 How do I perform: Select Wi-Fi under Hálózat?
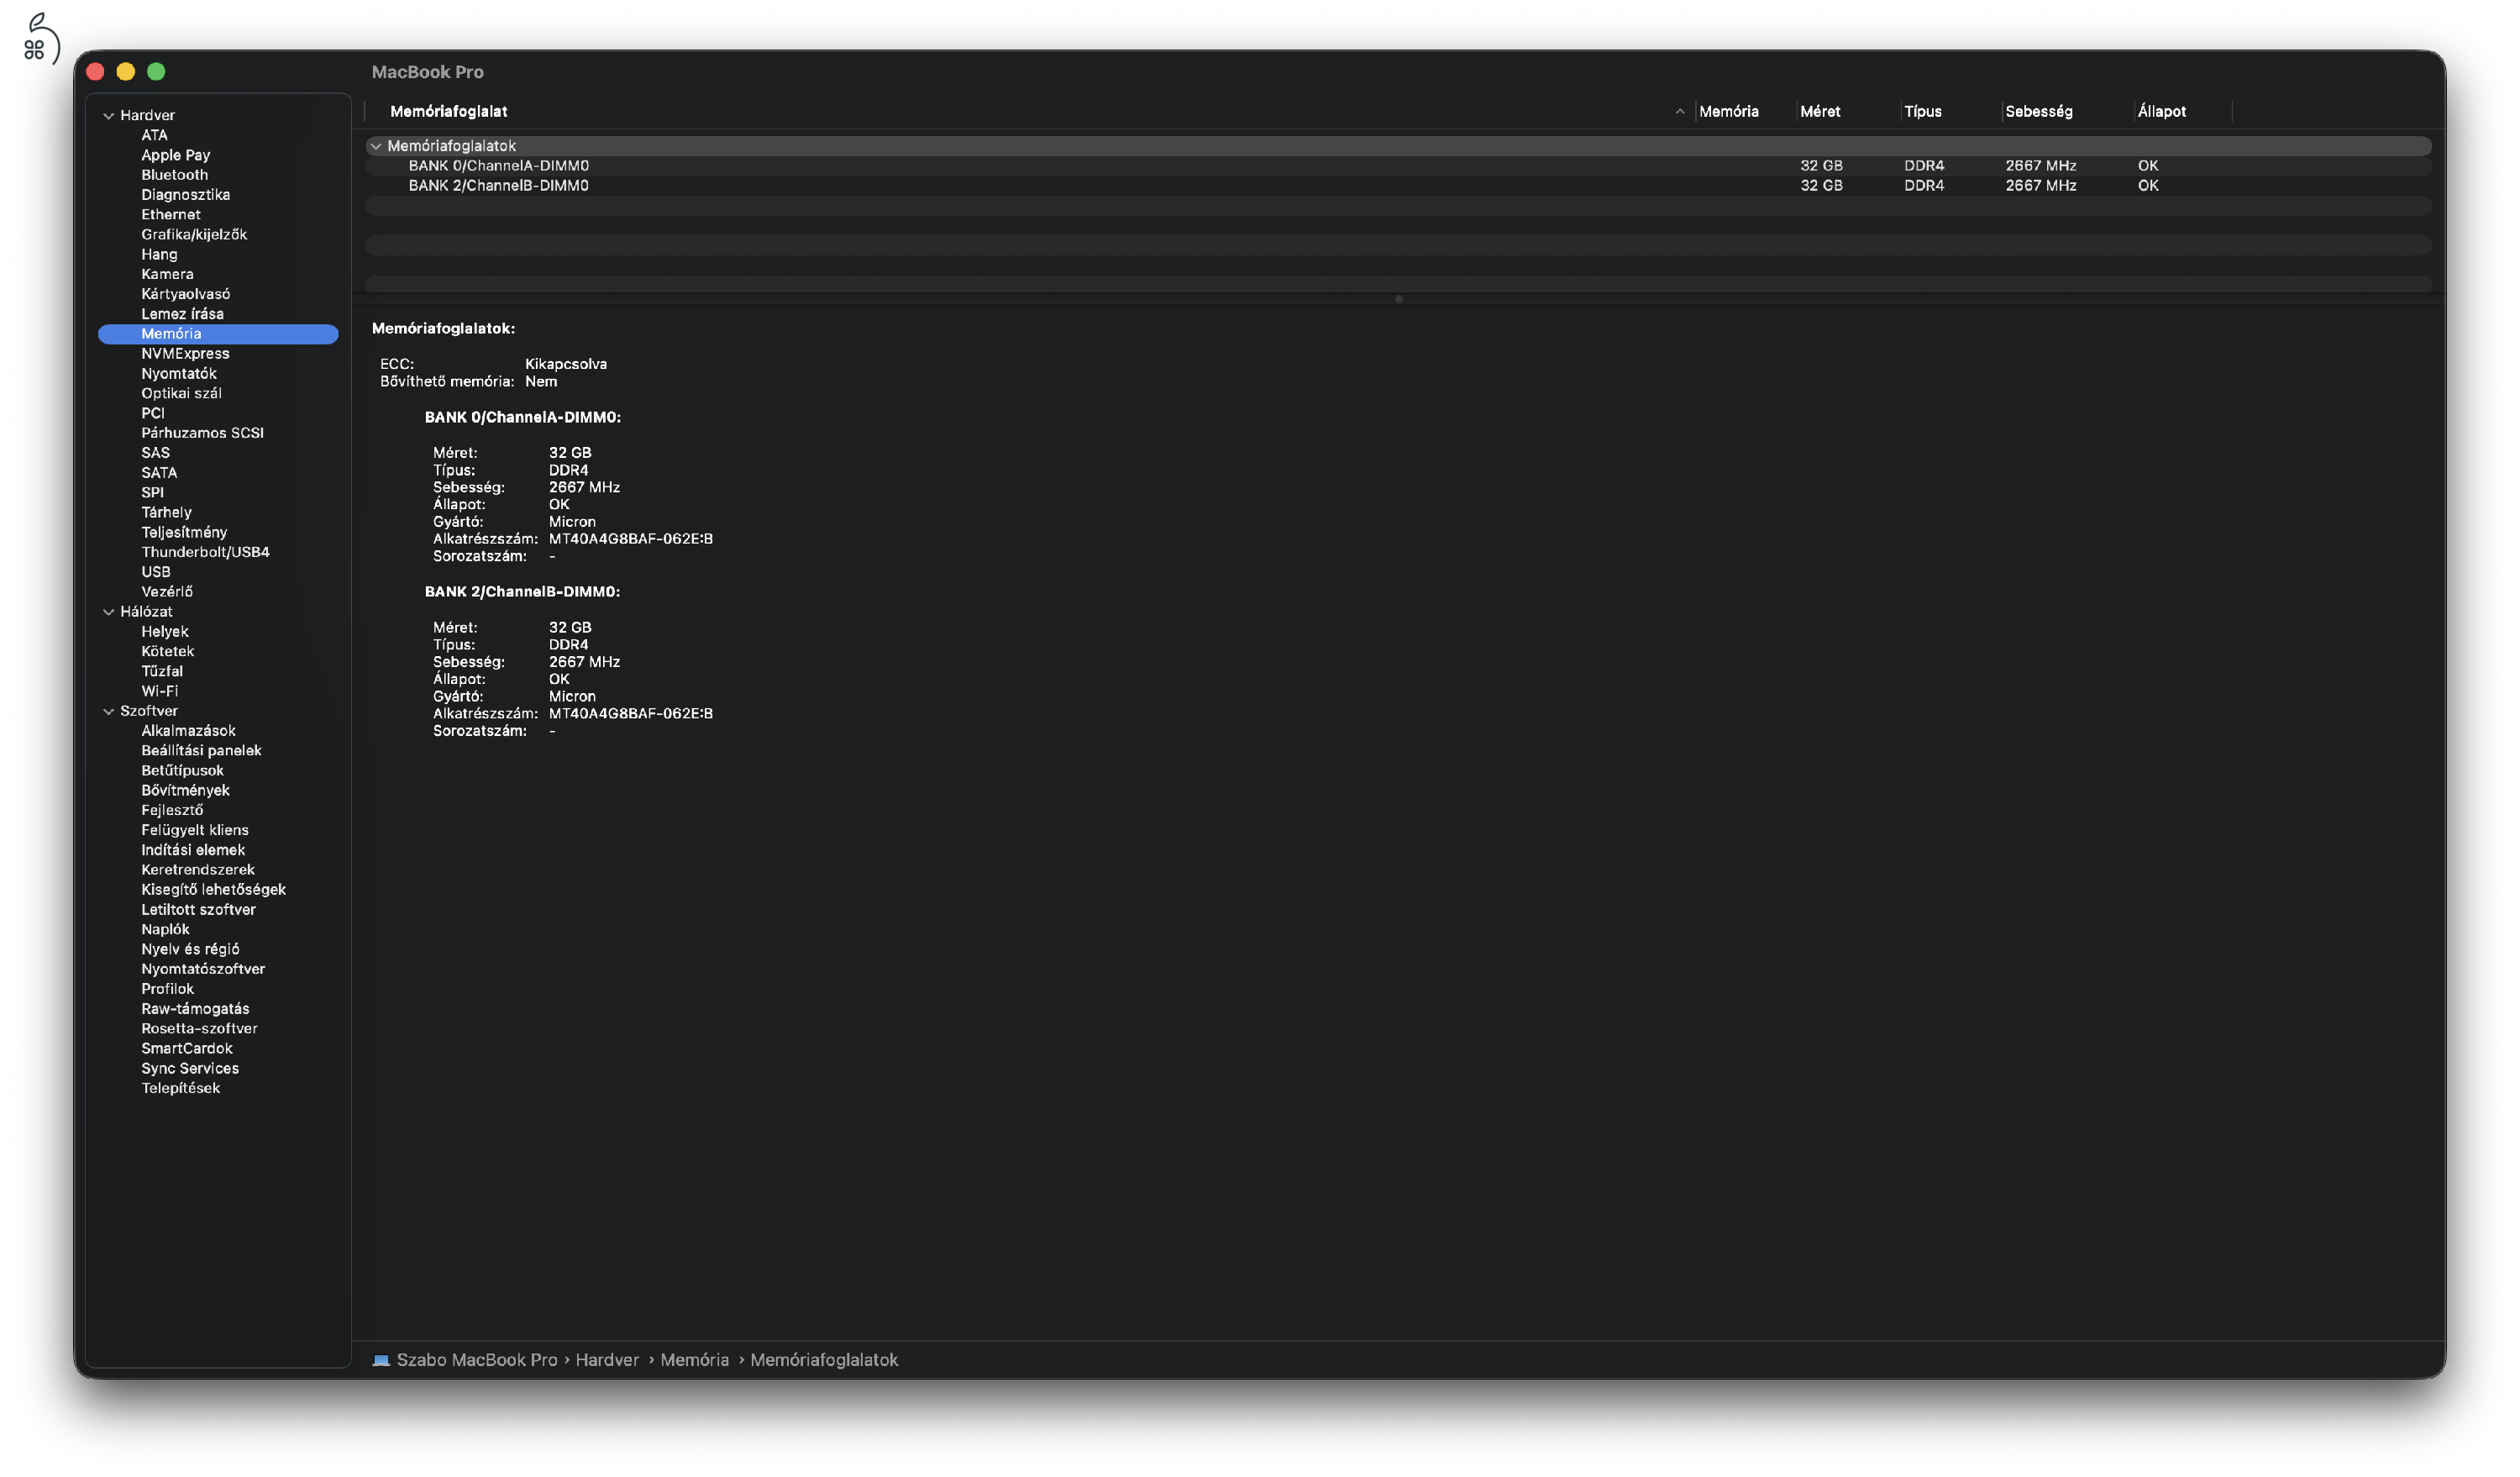pyautogui.click(x=159, y=691)
